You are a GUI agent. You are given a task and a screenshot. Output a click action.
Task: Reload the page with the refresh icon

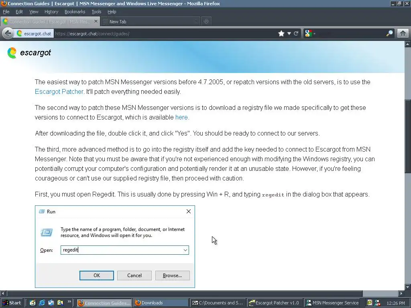pyautogui.click(x=296, y=34)
